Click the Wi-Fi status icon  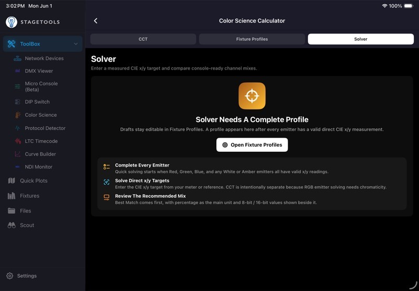tap(384, 6)
